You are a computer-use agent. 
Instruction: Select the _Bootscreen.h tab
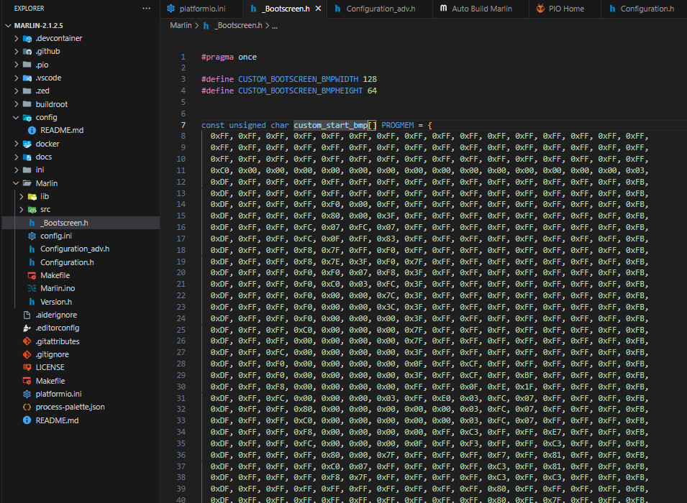(285, 9)
